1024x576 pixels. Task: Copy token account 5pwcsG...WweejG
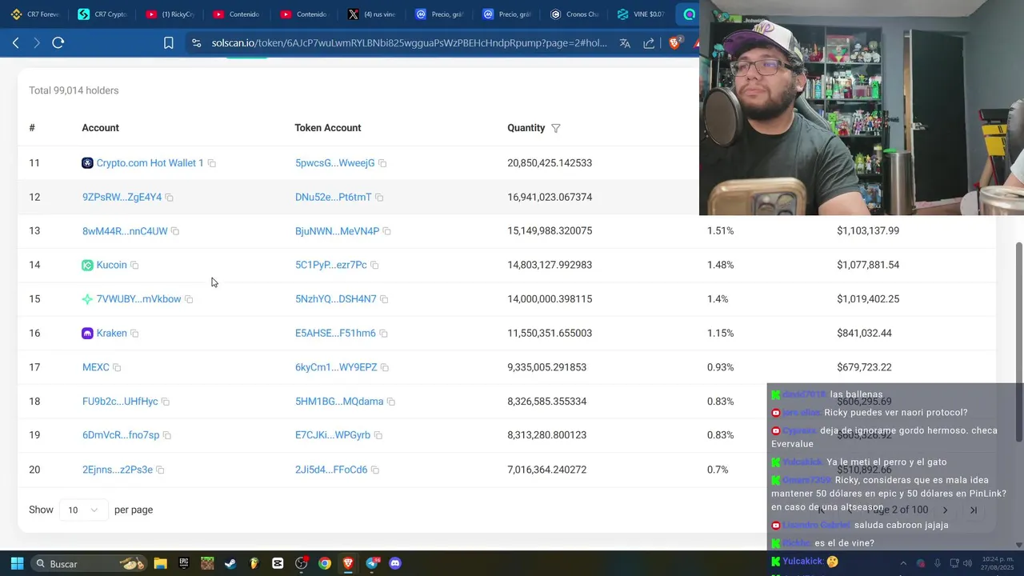[382, 163]
